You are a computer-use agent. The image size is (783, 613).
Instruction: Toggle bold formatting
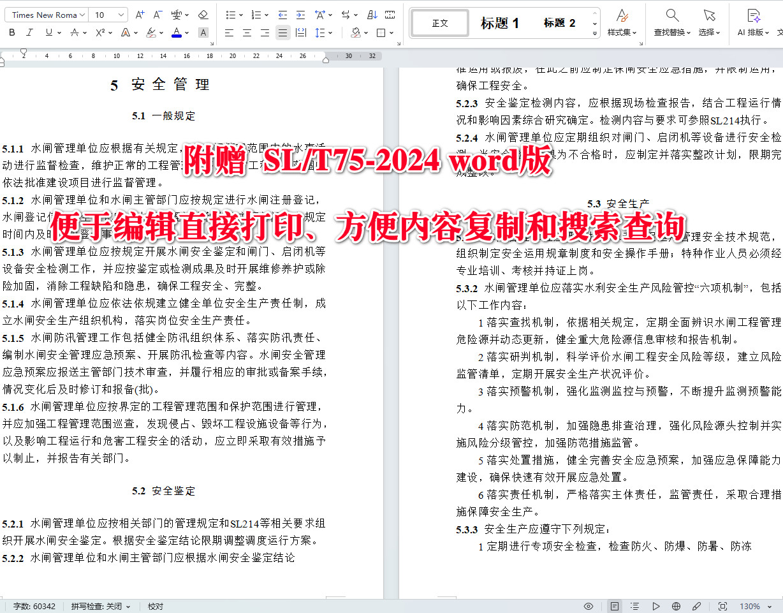tap(11, 32)
